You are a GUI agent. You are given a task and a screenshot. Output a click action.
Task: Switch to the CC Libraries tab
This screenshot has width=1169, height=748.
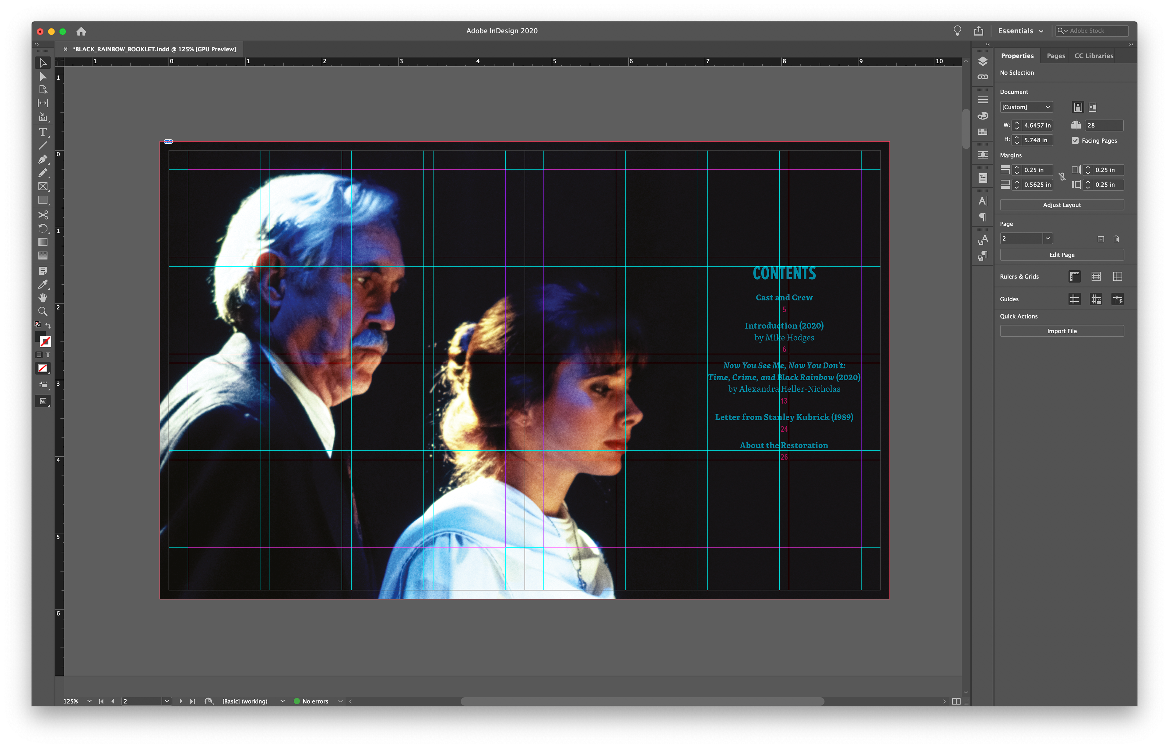[x=1094, y=56]
